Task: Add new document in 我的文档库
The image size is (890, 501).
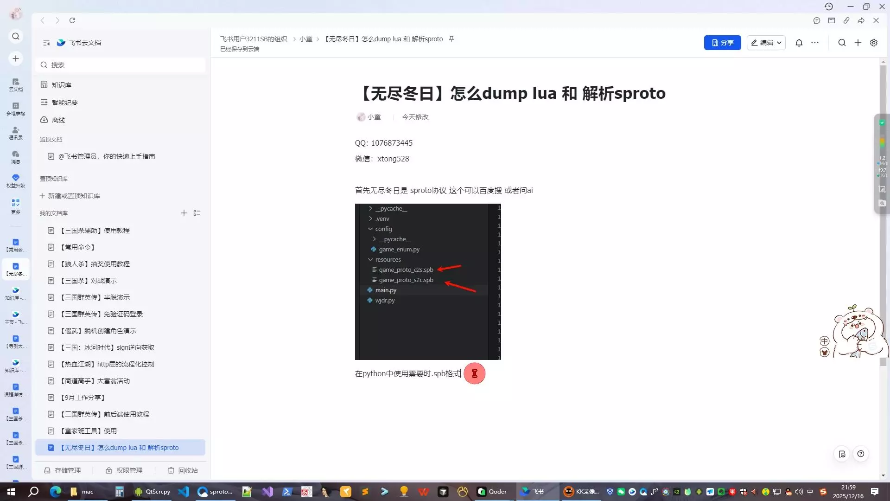Action: click(x=184, y=213)
